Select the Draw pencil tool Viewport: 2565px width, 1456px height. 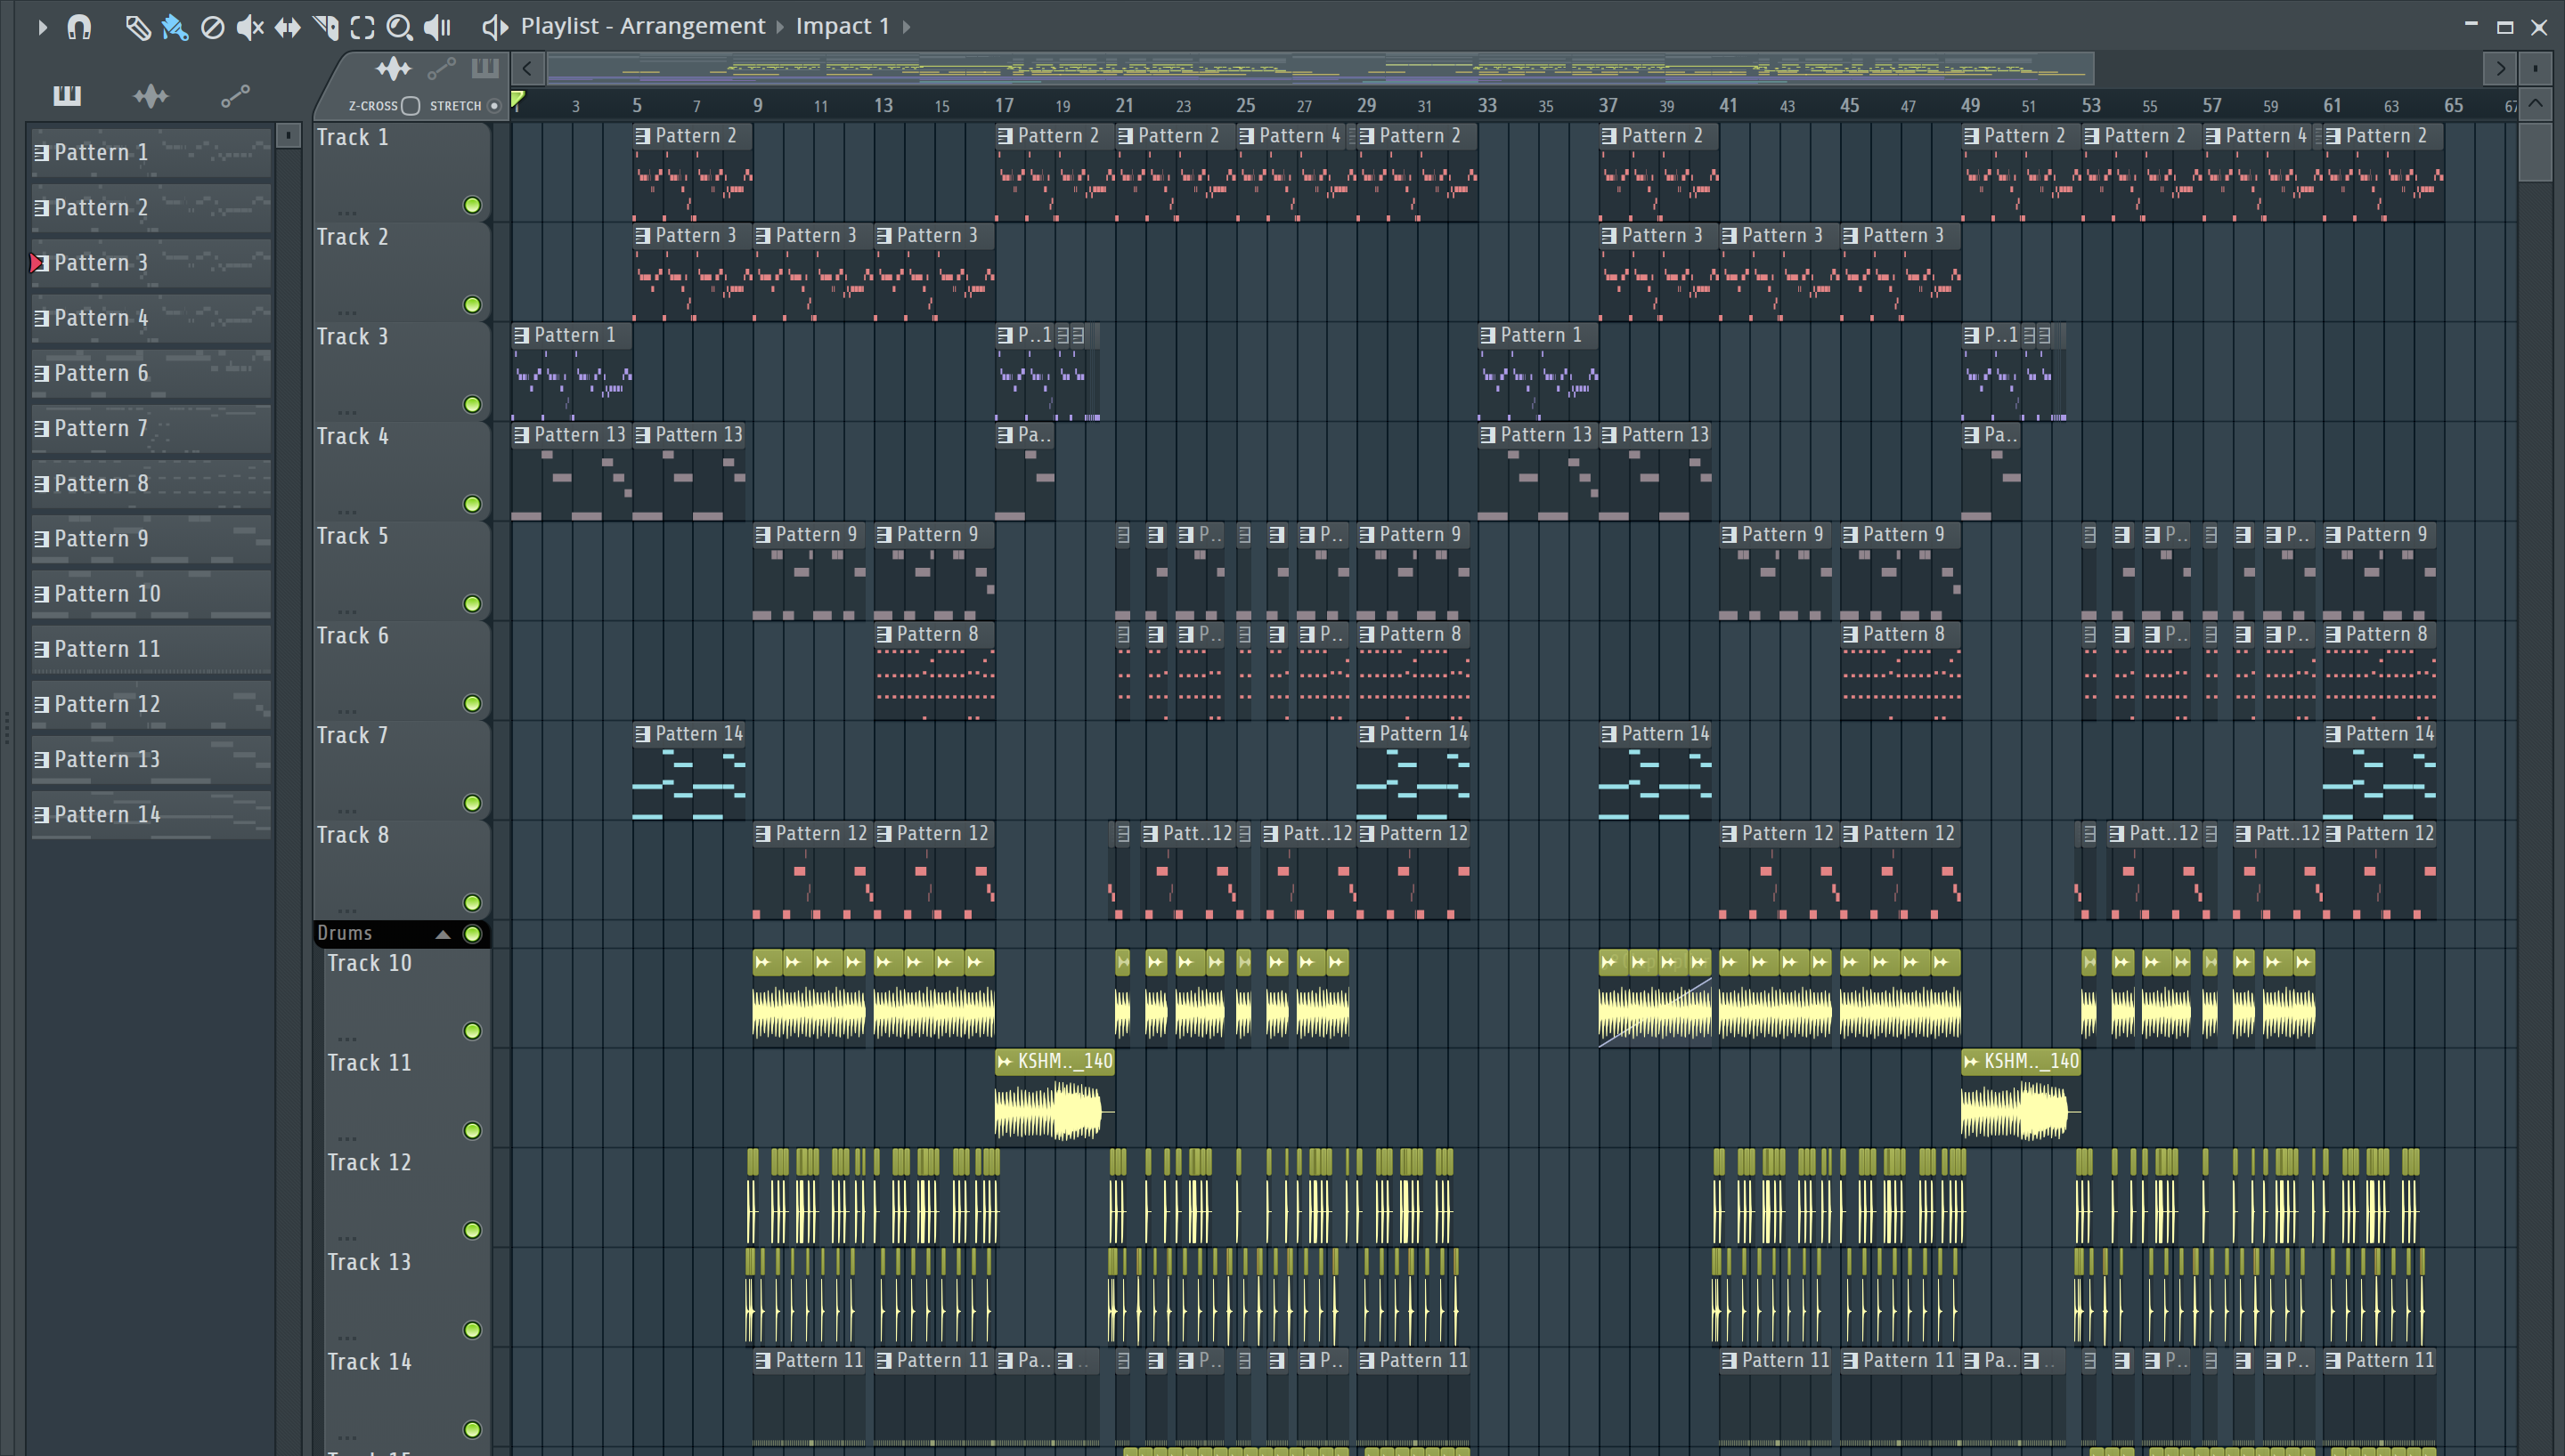(137, 27)
